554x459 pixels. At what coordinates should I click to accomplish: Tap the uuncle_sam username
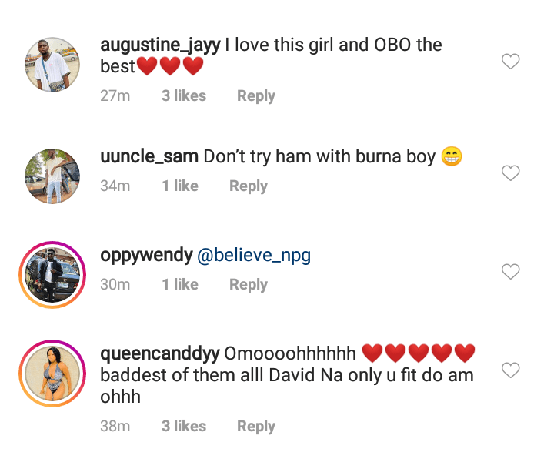pos(149,157)
